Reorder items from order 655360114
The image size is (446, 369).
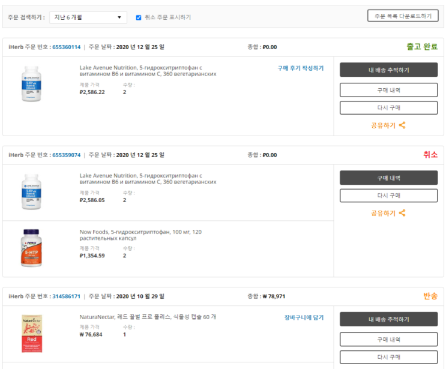pos(388,108)
